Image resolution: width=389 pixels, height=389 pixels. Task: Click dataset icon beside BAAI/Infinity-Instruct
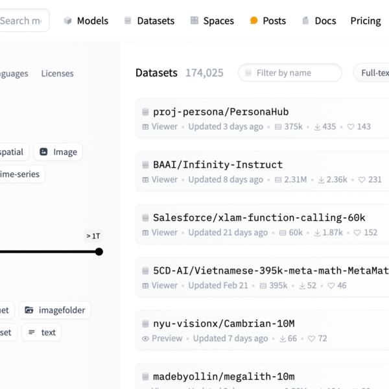145,165
